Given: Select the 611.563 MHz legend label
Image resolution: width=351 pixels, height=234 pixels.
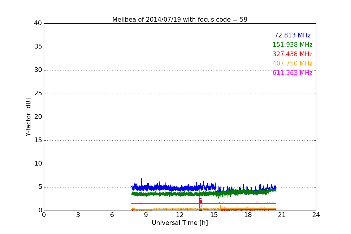Looking at the screenshot, I should [x=292, y=73].
